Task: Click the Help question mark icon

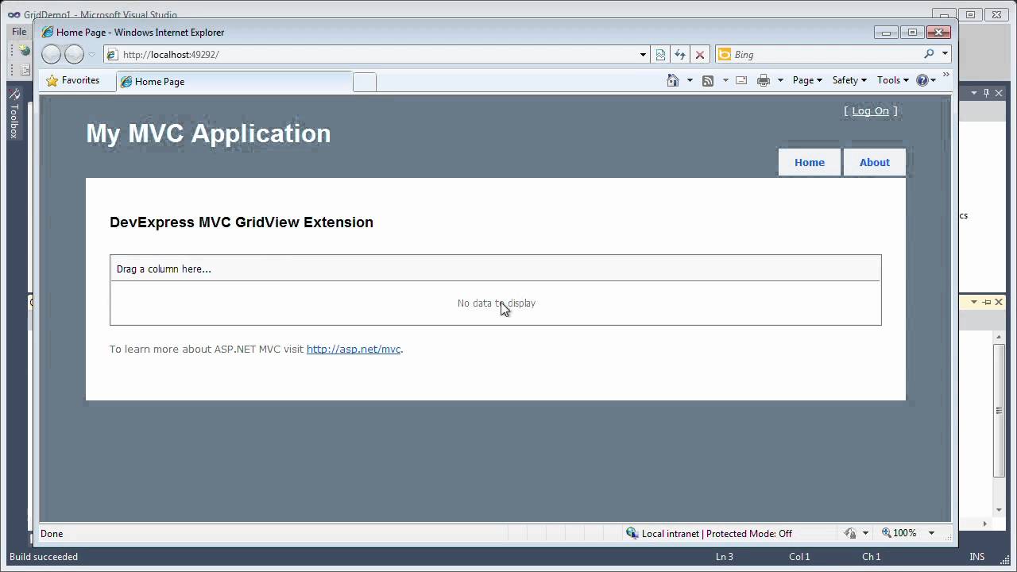Action: coord(922,80)
